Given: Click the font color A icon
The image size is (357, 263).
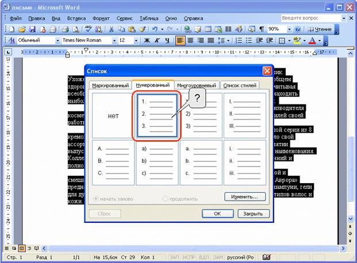Looking at the screenshot, I should coord(312,41).
